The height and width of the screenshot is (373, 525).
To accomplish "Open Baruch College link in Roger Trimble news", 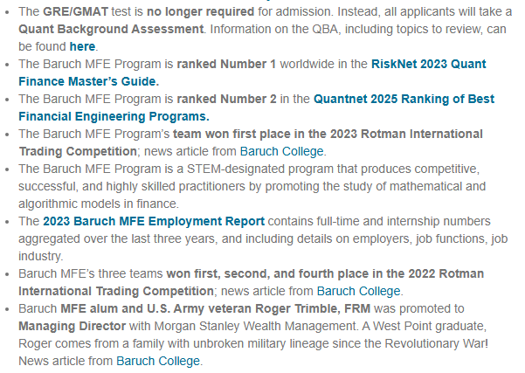I will pyautogui.click(x=158, y=361).
